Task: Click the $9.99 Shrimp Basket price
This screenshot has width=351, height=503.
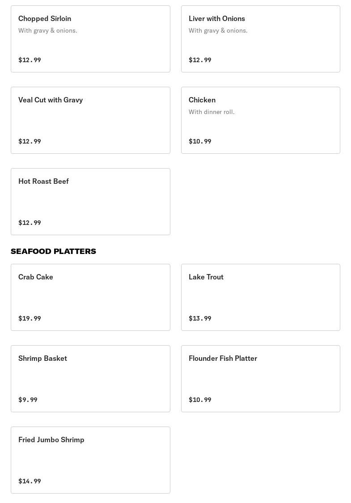Action: (x=28, y=400)
